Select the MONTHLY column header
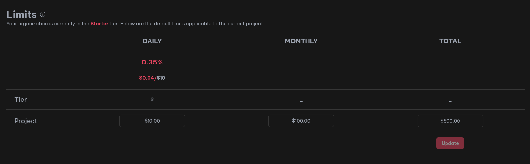Viewport: 530px width, 164px height. pyautogui.click(x=301, y=41)
